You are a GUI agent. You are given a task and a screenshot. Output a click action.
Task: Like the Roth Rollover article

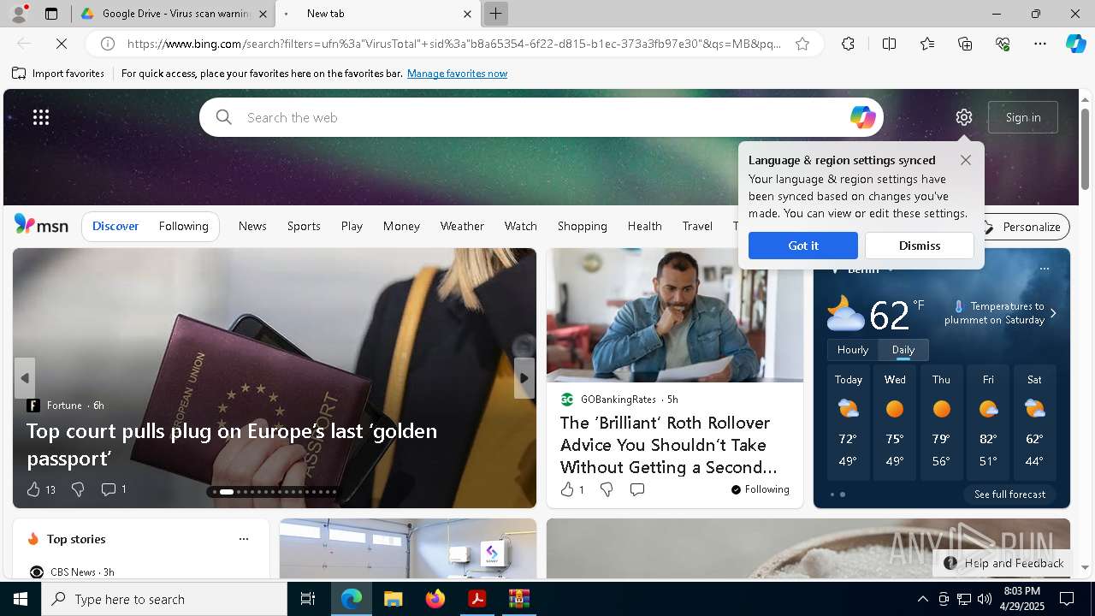tap(566, 489)
